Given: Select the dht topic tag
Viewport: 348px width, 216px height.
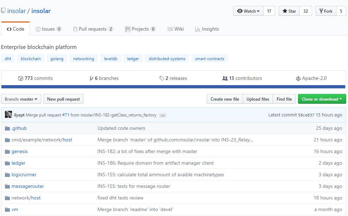Looking at the screenshot, I should coord(8,58).
